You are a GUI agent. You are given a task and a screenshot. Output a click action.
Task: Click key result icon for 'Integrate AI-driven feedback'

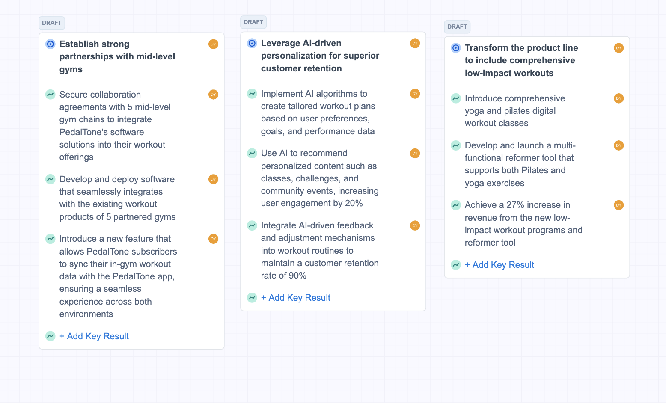tap(252, 225)
